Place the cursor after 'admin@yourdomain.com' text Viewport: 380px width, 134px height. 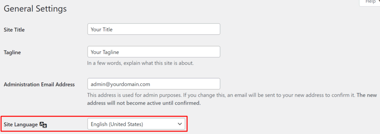(150, 85)
